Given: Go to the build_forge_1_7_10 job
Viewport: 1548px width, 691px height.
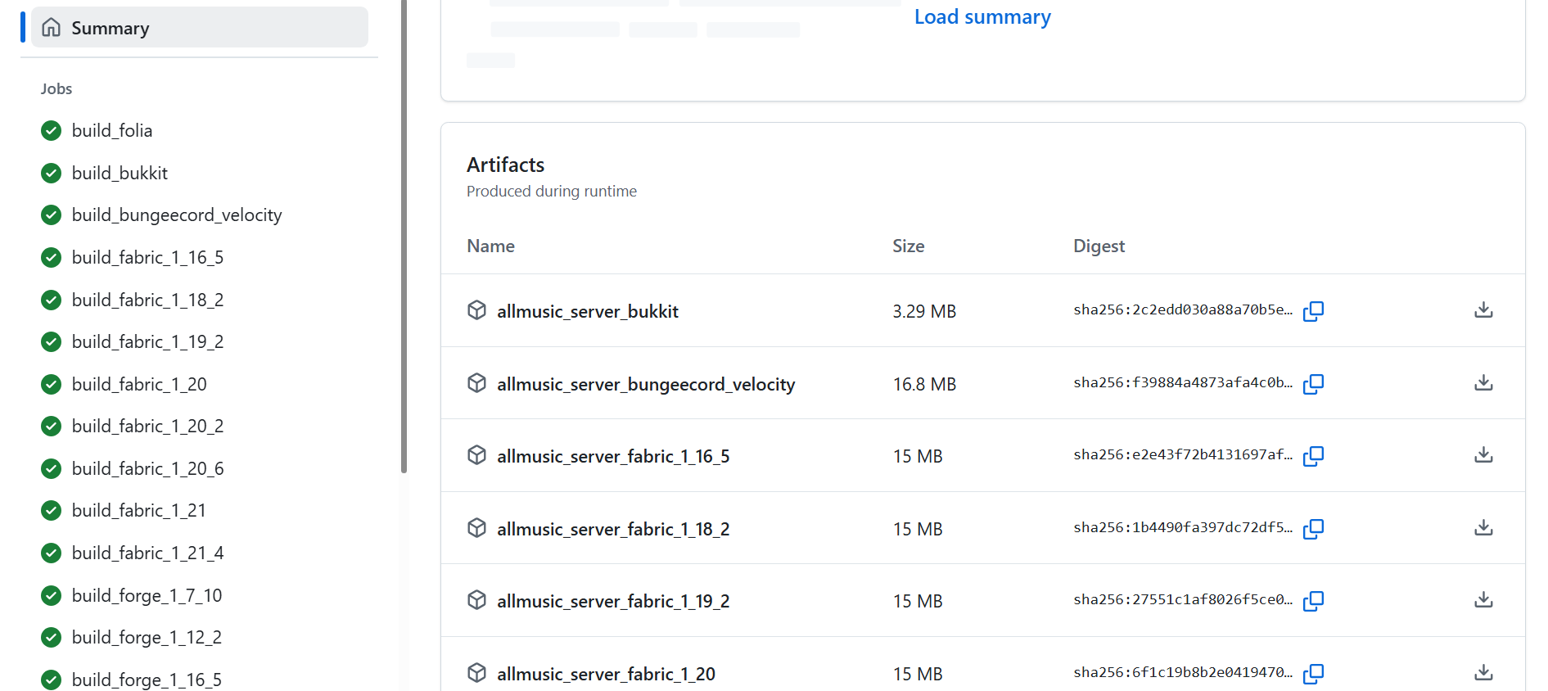Looking at the screenshot, I should click(147, 596).
